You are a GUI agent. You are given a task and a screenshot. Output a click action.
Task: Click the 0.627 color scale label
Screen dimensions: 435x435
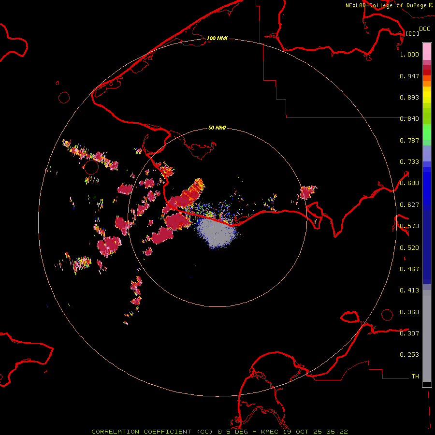click(x=409, y=205)
